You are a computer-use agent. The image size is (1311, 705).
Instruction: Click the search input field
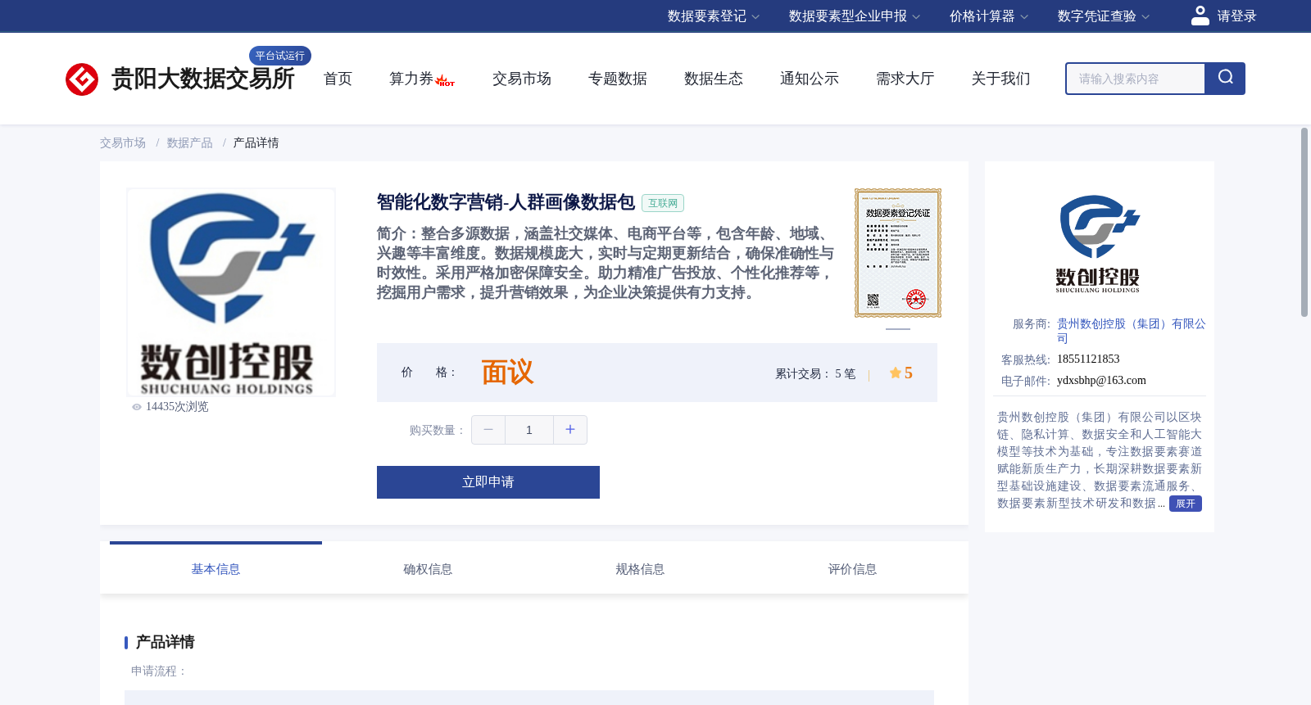click(1136, 79)
